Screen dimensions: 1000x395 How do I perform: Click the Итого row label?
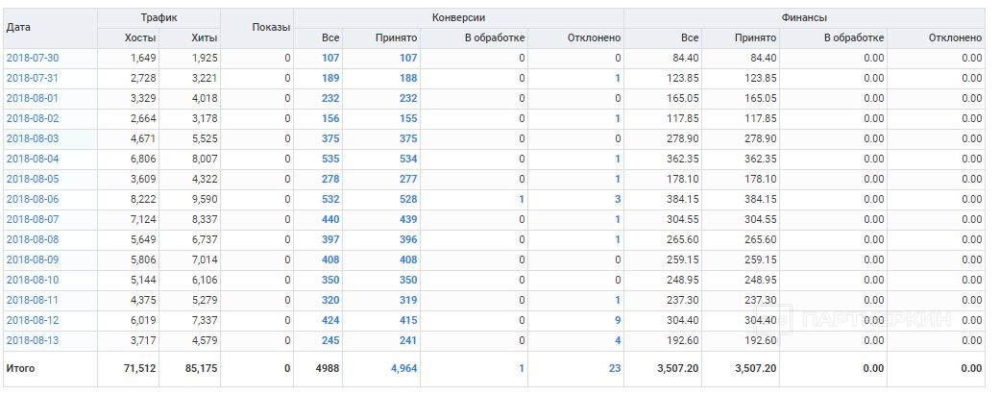coord(20,368)
